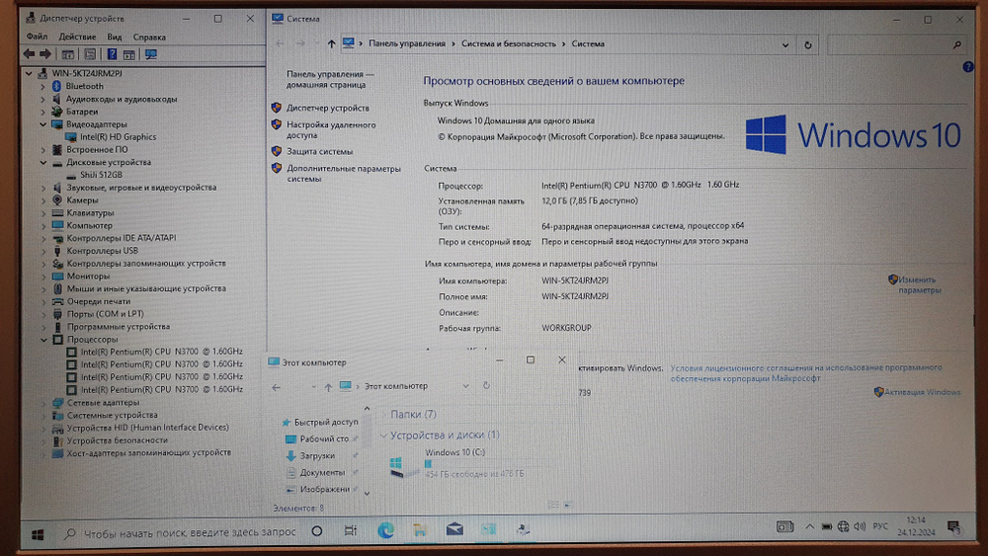Open the Windows Start menu

click(38, 534)
